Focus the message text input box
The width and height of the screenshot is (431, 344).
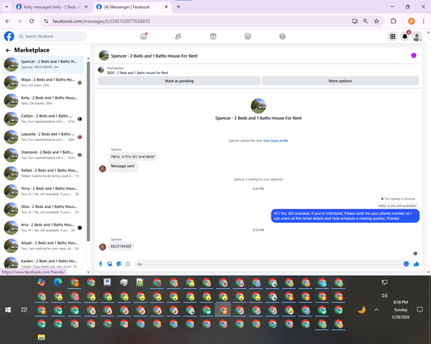click(x=267, y=264)
